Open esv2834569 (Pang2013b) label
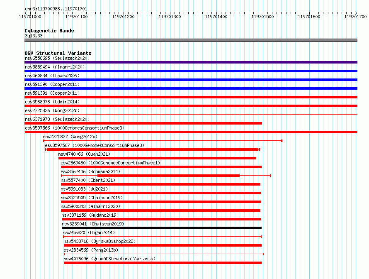369x279 pixels. [x=91, y=250]
